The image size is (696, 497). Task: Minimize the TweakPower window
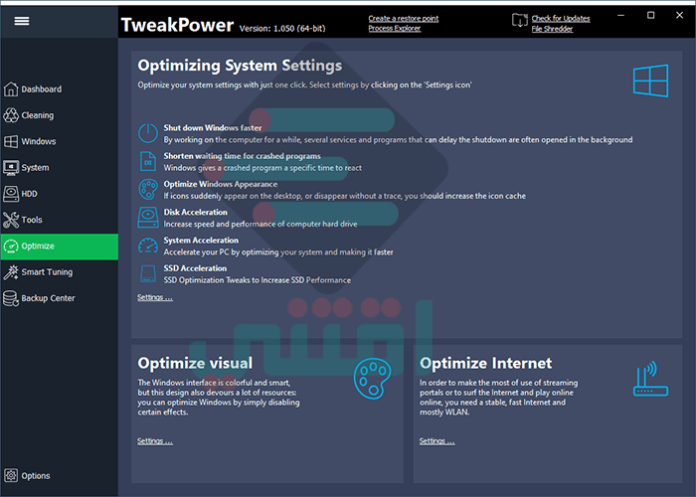pyautogui.click(x=621, y=16)
